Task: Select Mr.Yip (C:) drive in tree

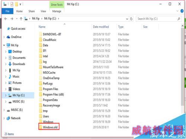Action: tap(18, 95)
